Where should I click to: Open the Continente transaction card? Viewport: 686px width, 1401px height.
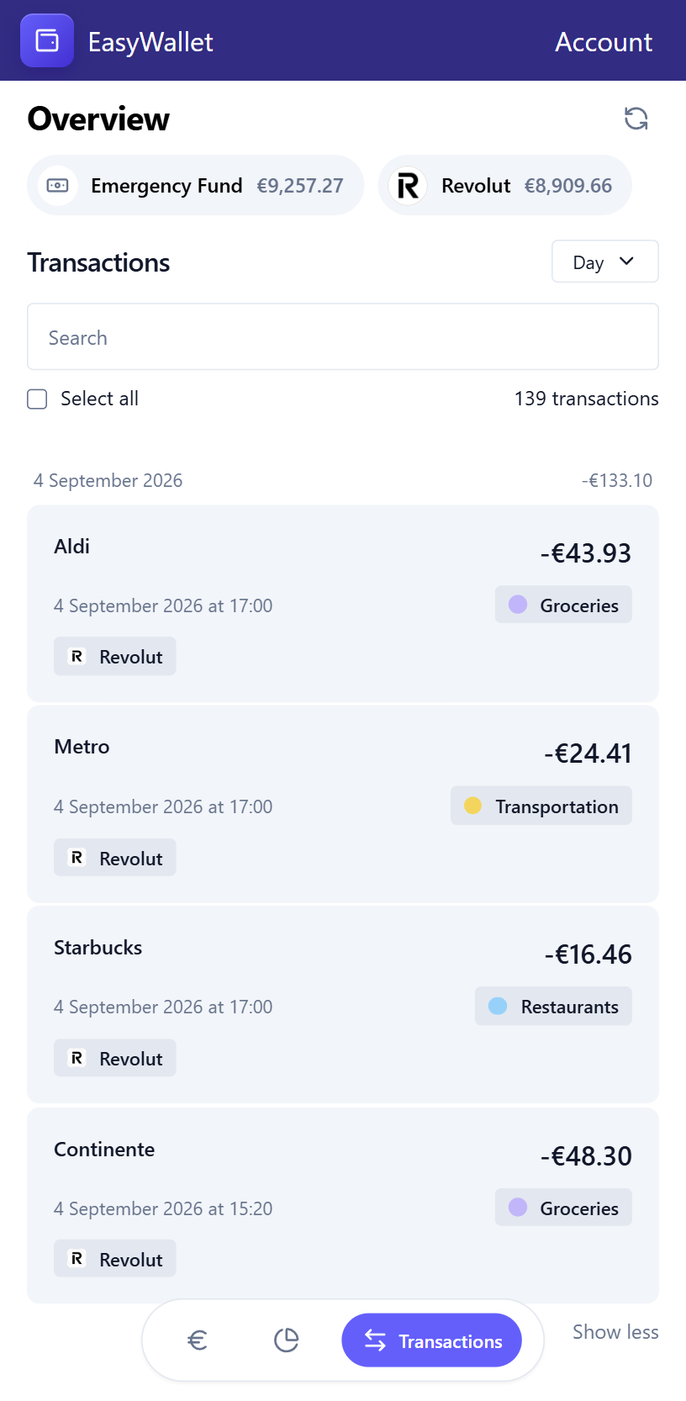coord(343,1206)
